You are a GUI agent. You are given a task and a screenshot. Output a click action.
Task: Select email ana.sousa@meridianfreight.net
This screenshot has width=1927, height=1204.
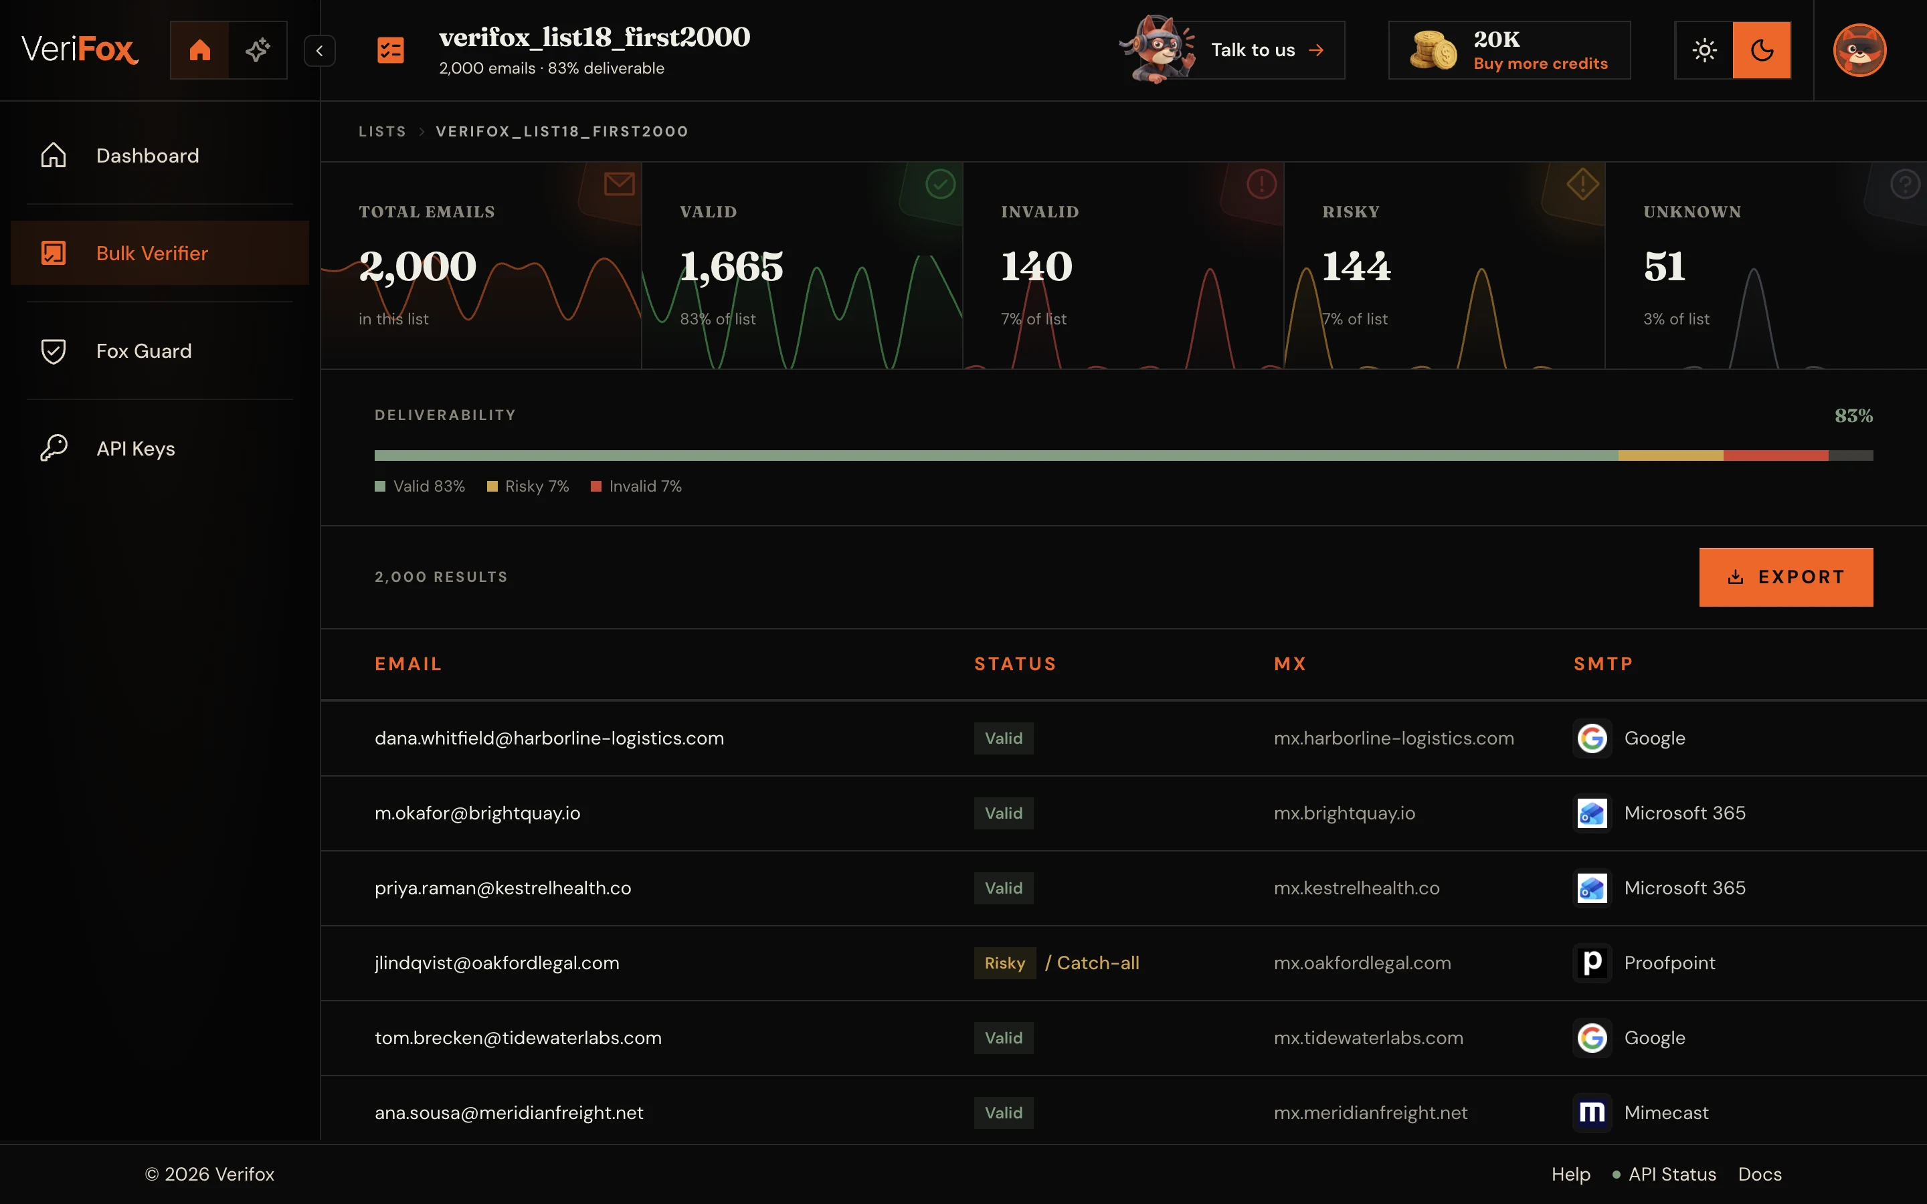(509, 1112)
